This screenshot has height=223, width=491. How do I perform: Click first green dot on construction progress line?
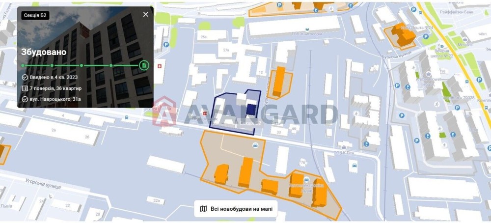click(23, 65)
